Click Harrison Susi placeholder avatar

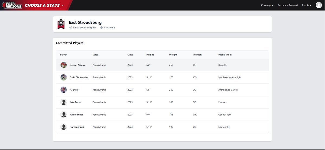[64, 127]
